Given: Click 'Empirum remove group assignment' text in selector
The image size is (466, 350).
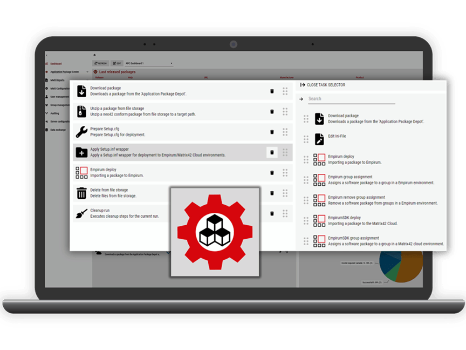Looking at the screenshot, I should (357, 197).
